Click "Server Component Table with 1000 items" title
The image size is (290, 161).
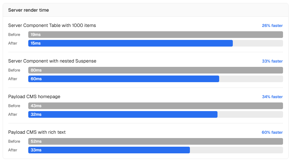click(x=52, y=25)
